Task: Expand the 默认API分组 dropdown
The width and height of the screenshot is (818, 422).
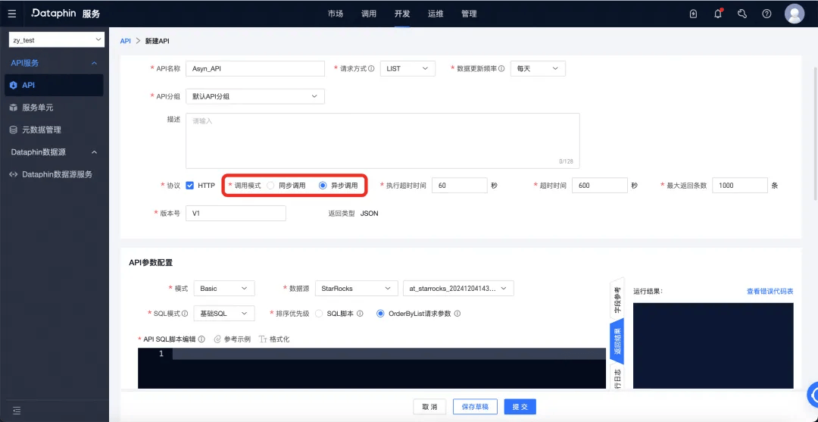Action: (x=255, y=96)
